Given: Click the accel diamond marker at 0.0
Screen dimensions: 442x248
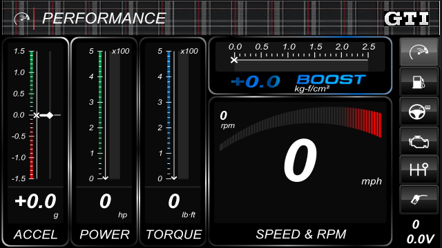Looking at the screenshot, I should (50, 115).
